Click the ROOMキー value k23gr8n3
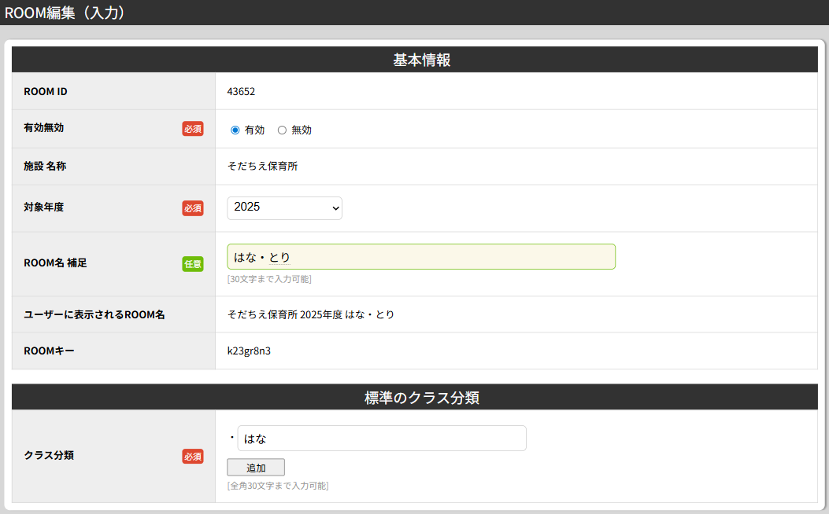This screenshot has width=829, height=514. [249, 351]
